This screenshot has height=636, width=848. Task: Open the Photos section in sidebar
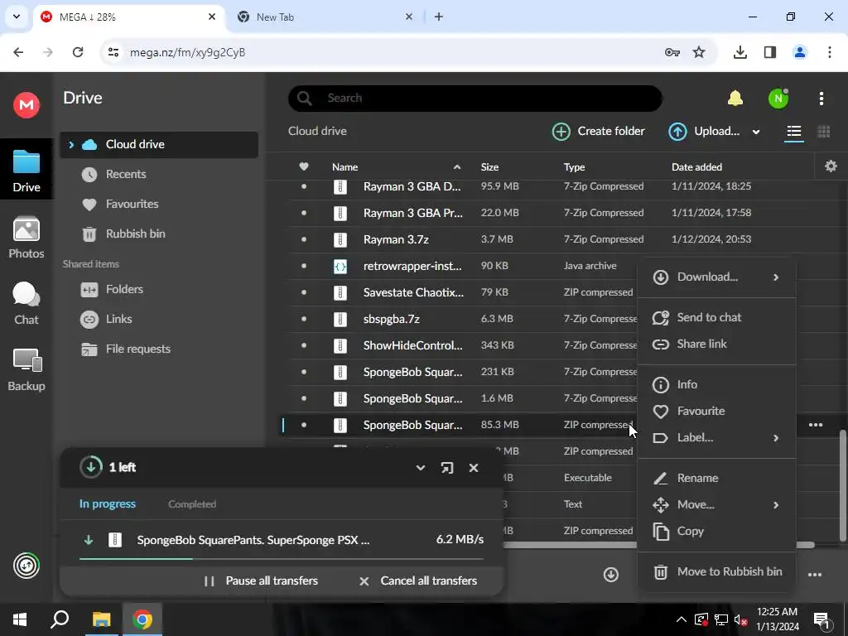point(26,238)
